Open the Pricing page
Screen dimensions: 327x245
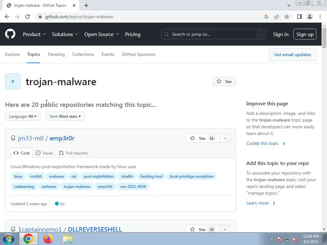coord(133,34)
